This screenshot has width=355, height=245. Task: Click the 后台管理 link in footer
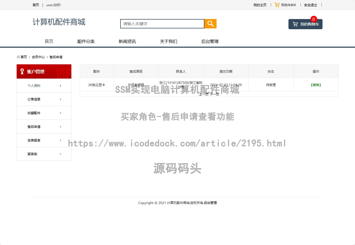point(210,203)
